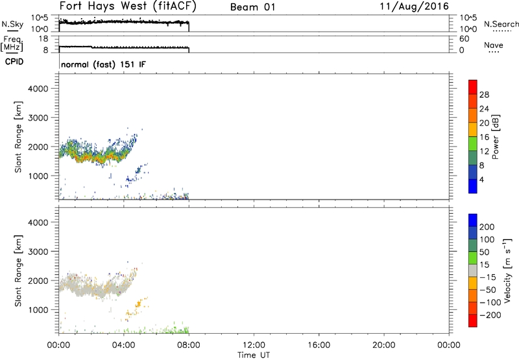Click 'normal (fast) 151 IF' text
Viewport: 519px width, 359px height.
103,64
